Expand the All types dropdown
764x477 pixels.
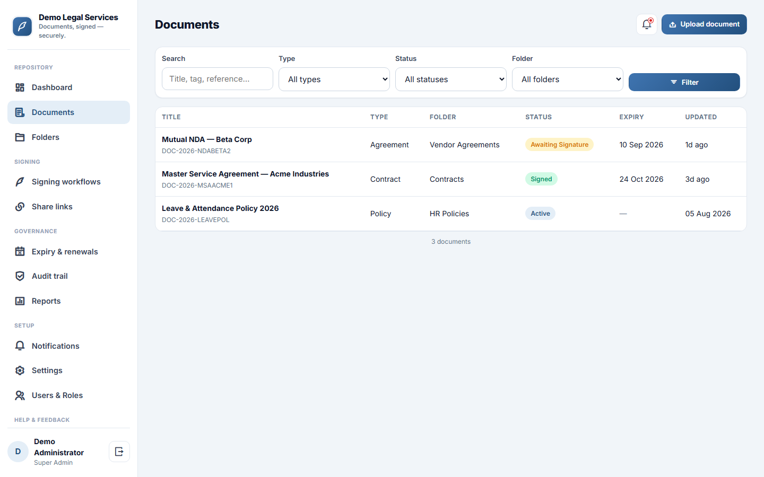click(334, 79)
